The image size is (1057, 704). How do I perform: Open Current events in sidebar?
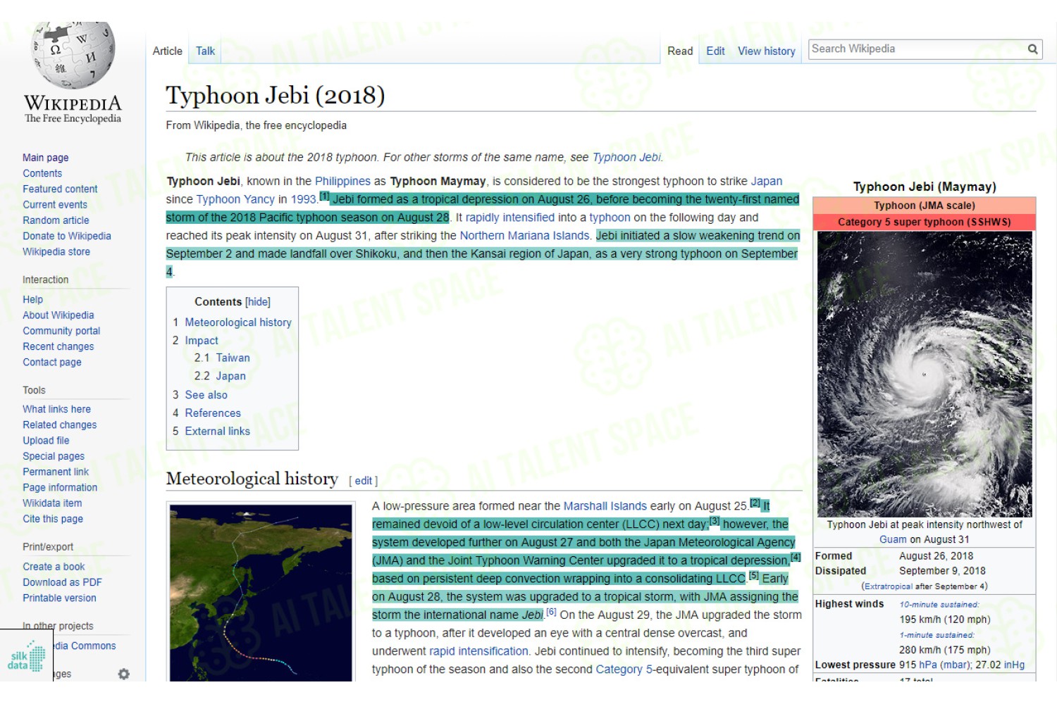[x=55, y=205]
